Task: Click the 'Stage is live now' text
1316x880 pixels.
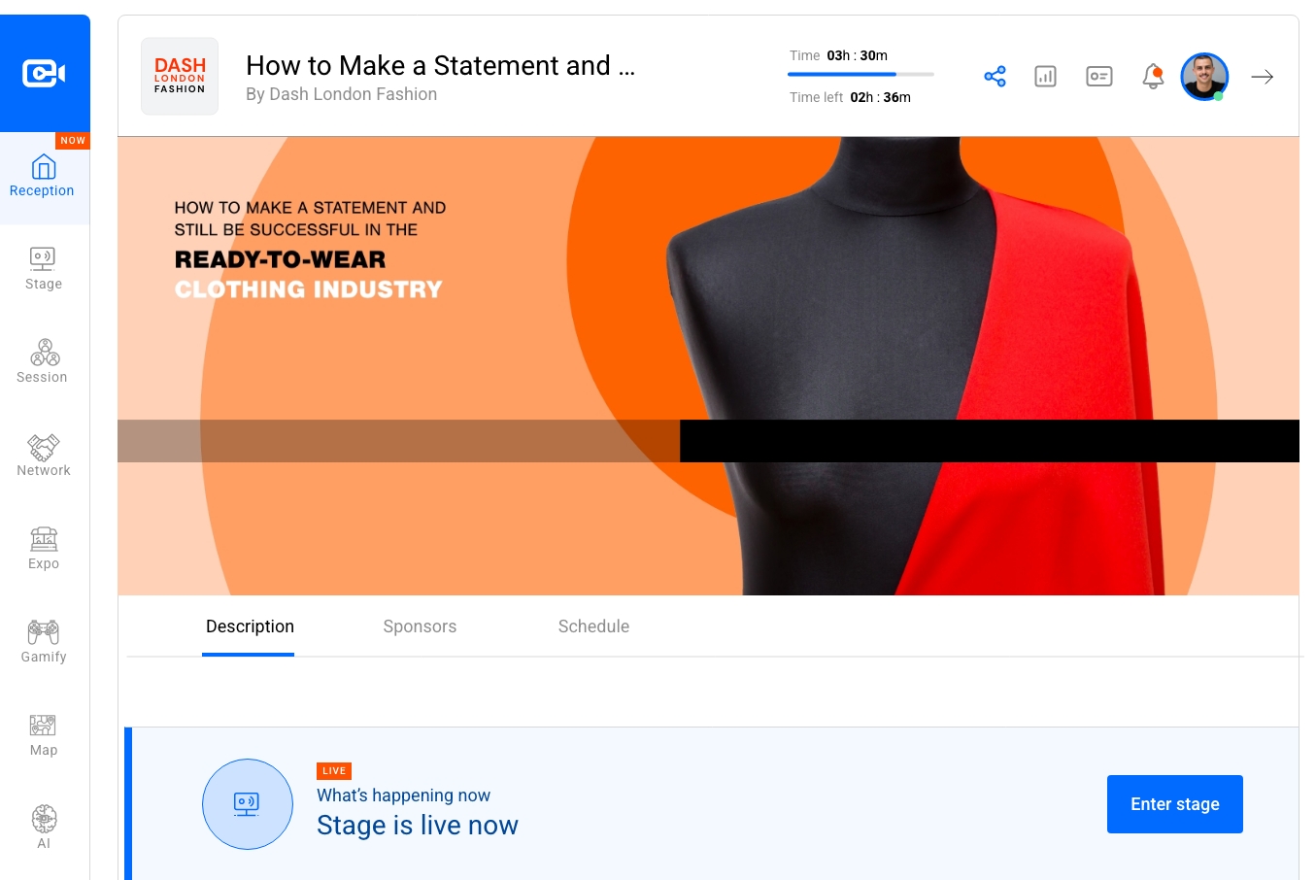Action: (x=418, y=825)
